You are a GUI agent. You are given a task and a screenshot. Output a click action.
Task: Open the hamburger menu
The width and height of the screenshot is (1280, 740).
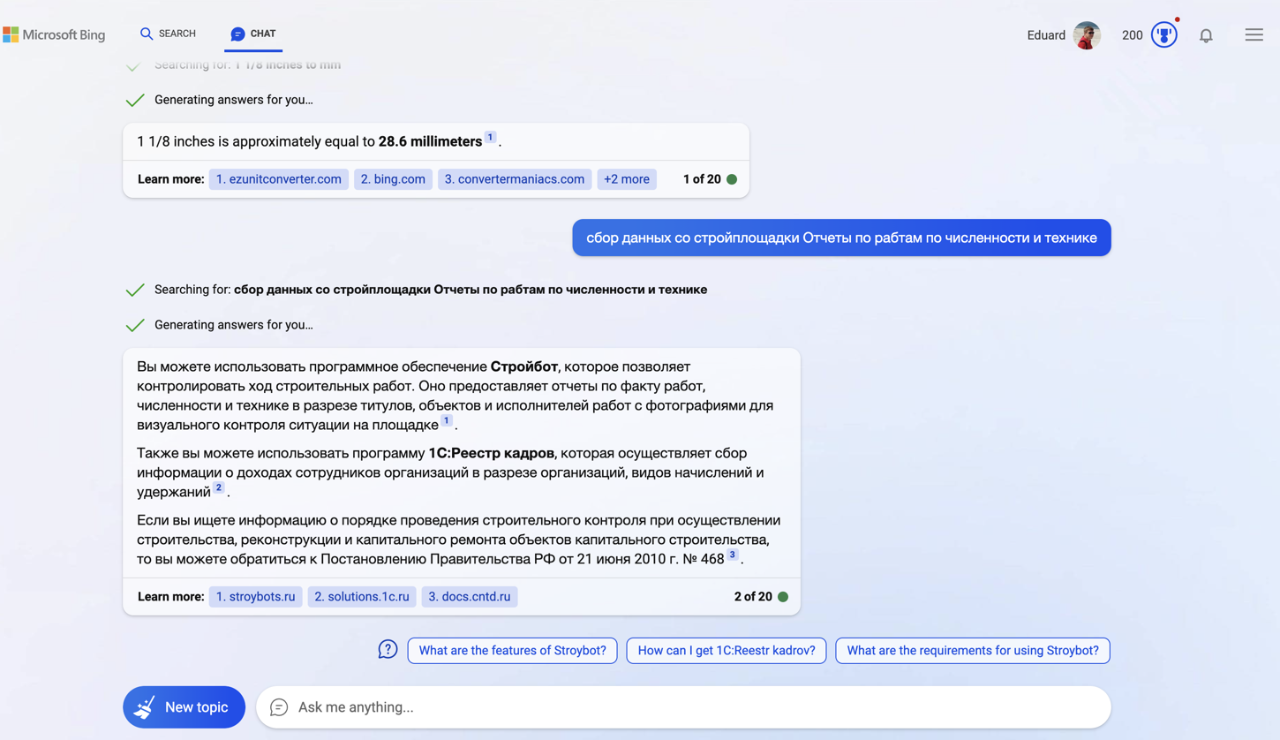pyautogui.click(x=1254, y=35)
